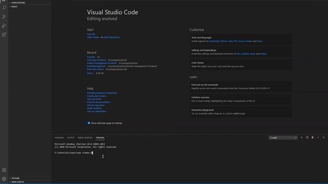
Task: Expand the Open Editors section
Action: tap(30, 3)
